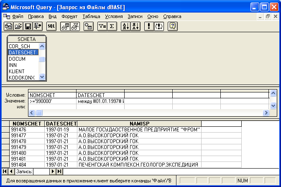Sort ascending with А-Я down icon
The image size is (281, 187).
tap(126, 26)
